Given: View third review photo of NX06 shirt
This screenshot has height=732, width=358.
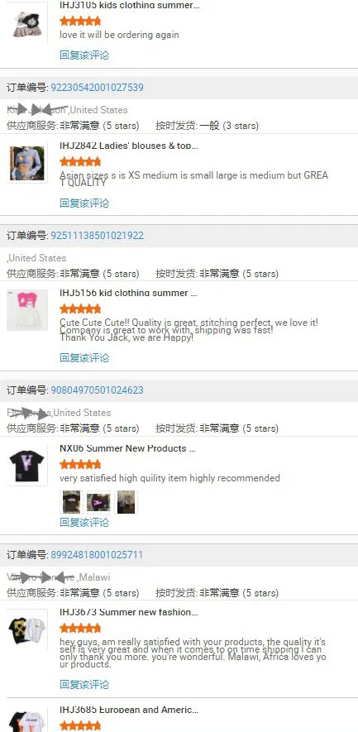Looking at the screenshot, I should 126,502.
